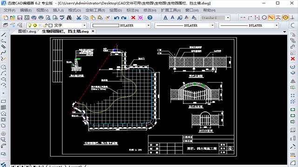Open the blue Help question-mark icon

tap(150, 18)
